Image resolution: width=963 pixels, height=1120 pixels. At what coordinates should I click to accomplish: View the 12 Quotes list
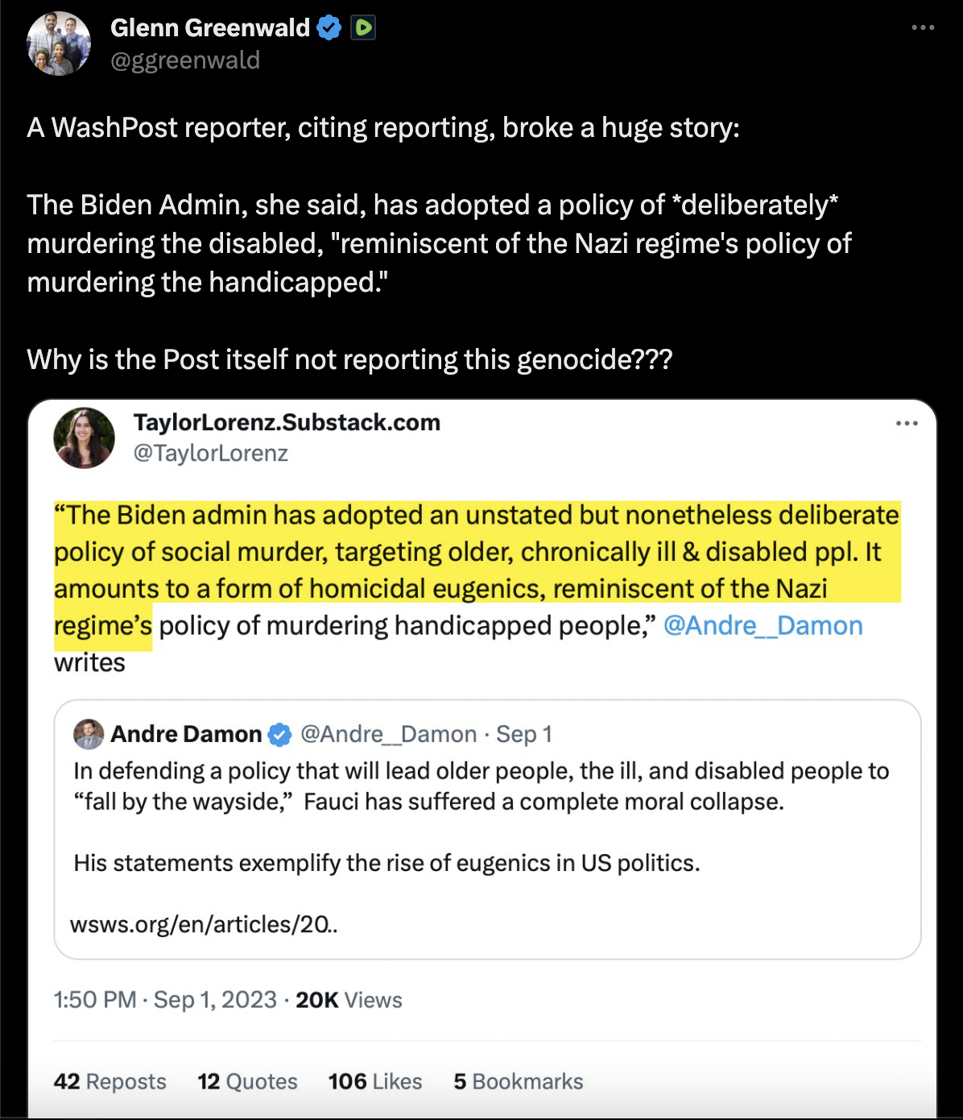click(247, 1081)
